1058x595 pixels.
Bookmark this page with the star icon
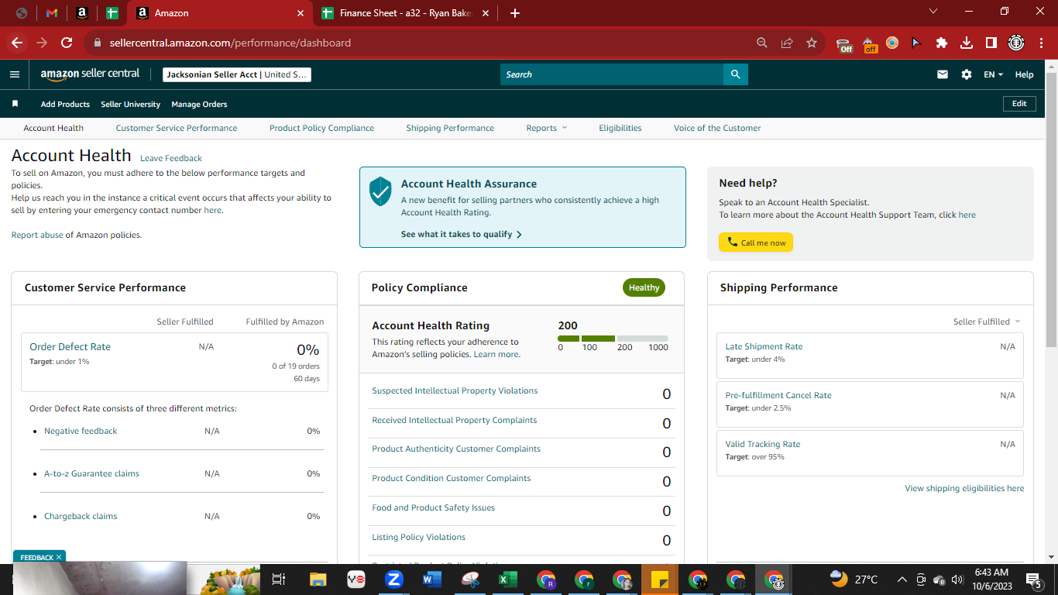click(811, 43)
